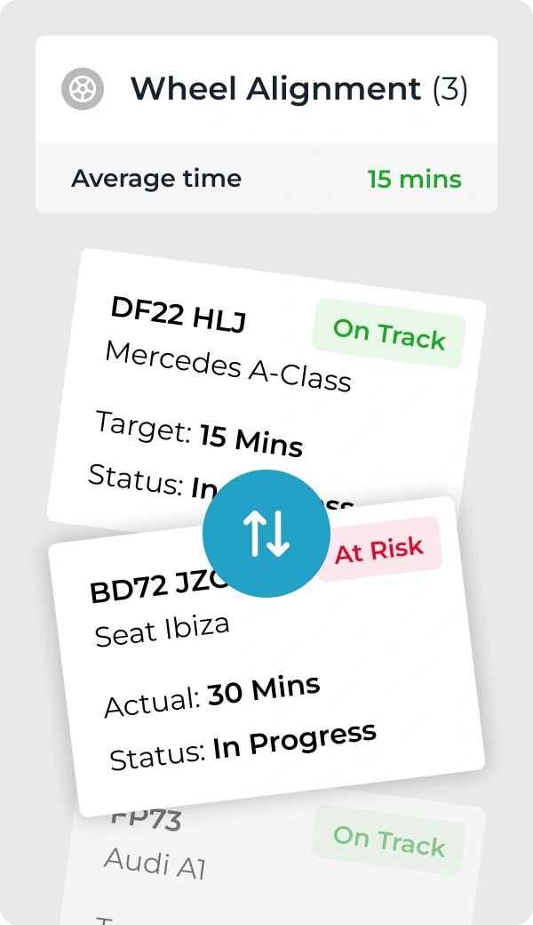Click the wheel alignment steering wheel icon
533x925 pixels.
click(83, 89)
